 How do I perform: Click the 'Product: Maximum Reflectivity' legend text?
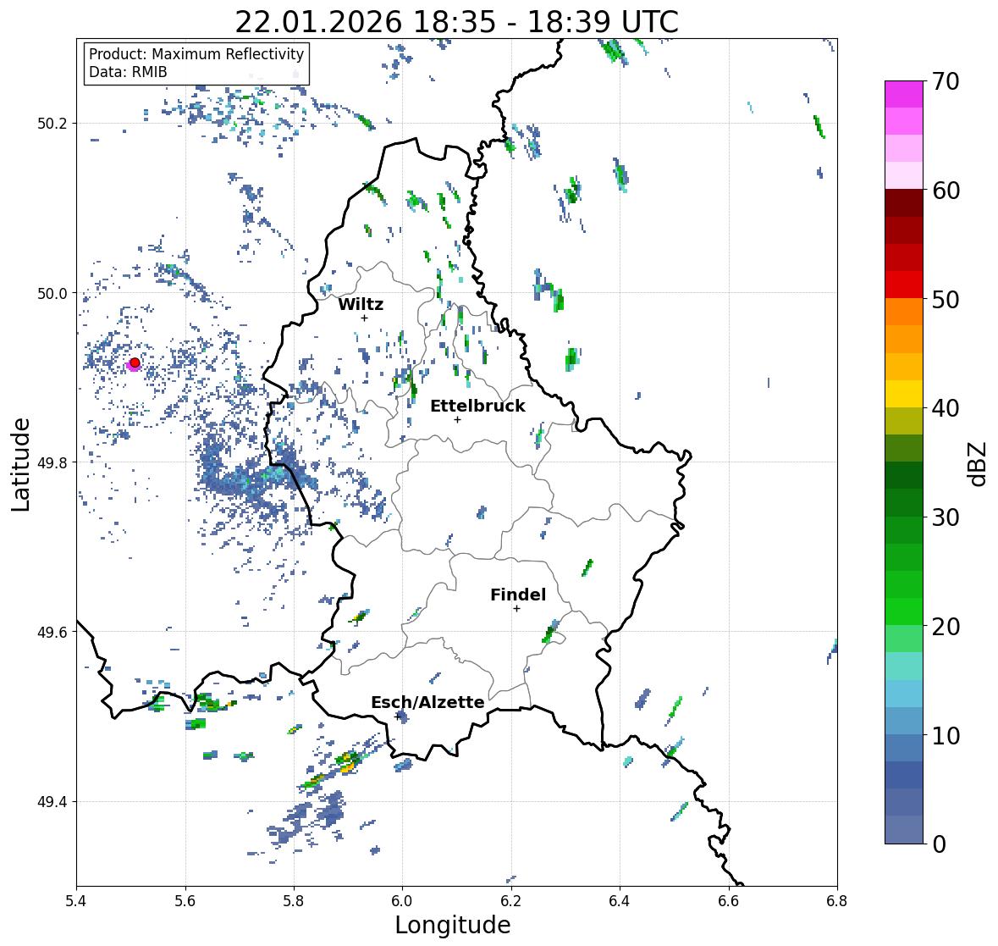coord(196,54)
